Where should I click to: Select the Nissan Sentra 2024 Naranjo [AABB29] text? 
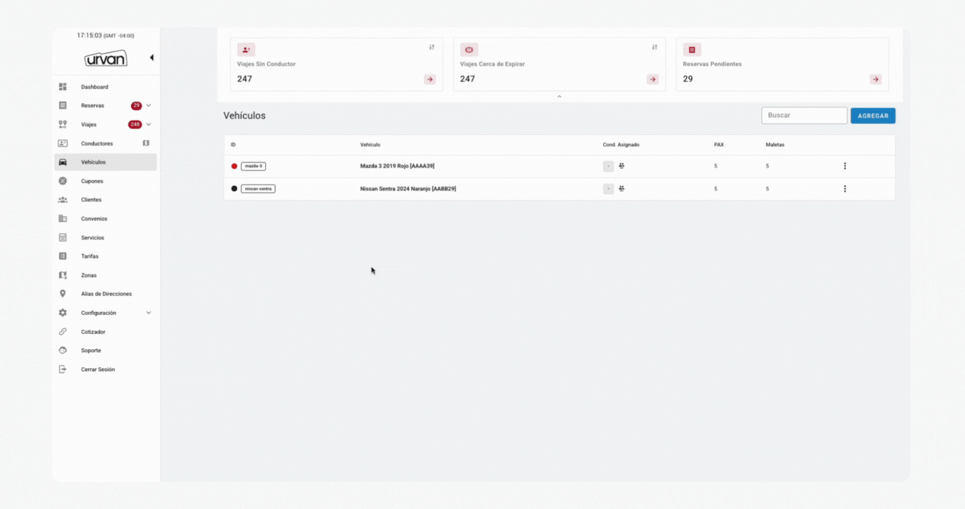(x=408, y=189)
